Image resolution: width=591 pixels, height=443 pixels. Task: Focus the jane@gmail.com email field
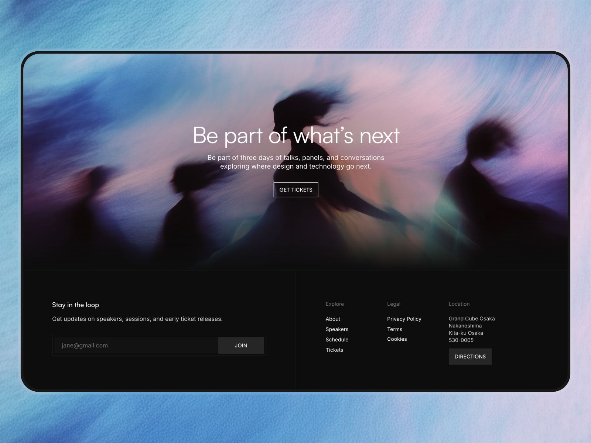136,346
